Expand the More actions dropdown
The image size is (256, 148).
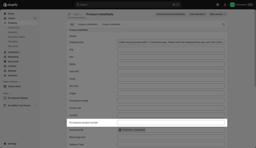(217, 14)
